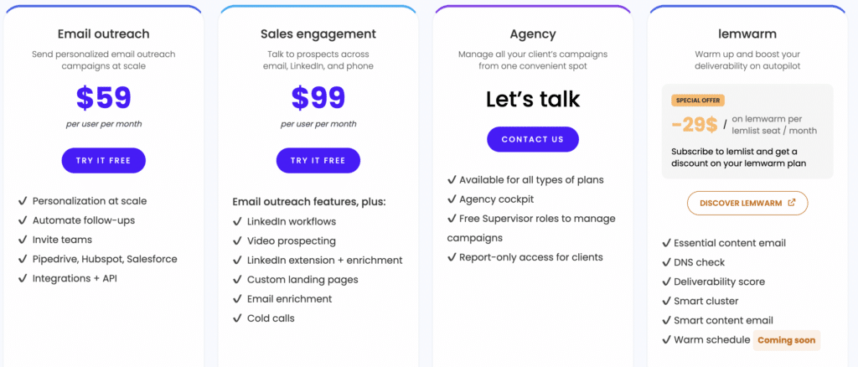Click the checkmark beside Smart cluster

[666, 301]
